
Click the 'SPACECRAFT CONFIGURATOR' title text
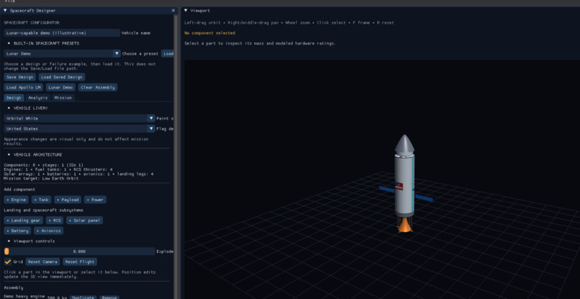(32, 22)
